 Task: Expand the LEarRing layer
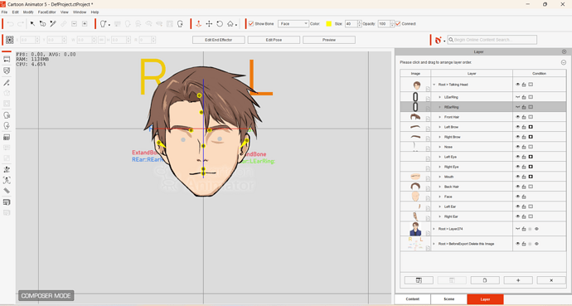[x=440, y=97]
